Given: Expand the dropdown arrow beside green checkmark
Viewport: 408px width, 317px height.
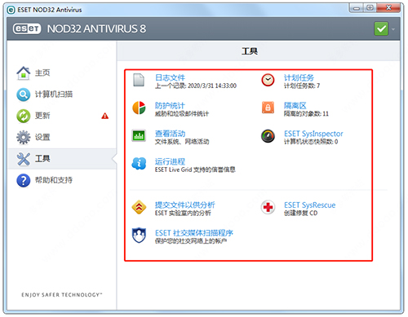Looking at the screenshot, I should click(393, 29).
